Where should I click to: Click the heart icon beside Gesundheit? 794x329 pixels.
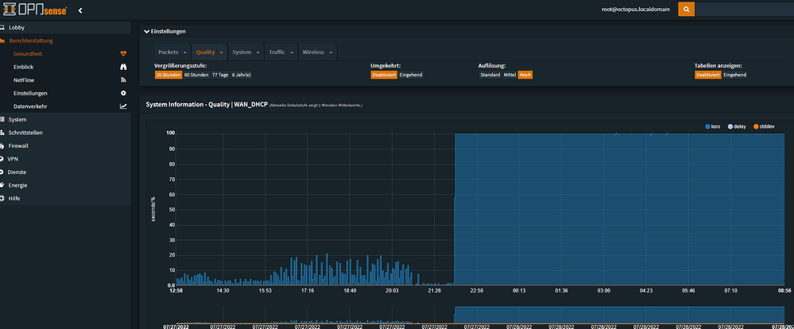tap(123, 54)
